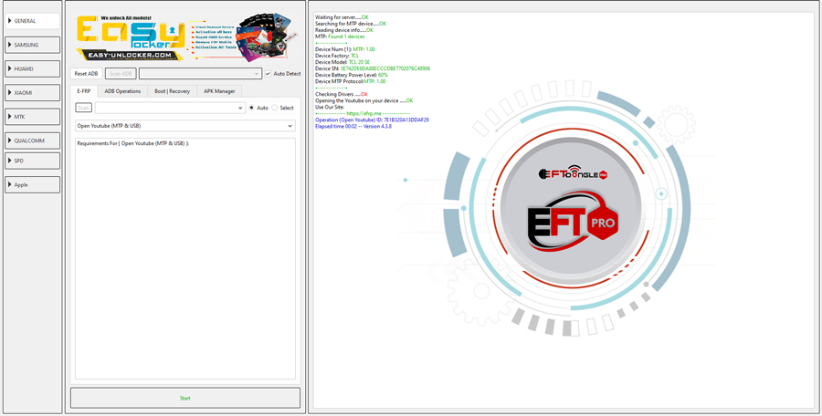Switch to the E-FRP tab
The height and width of the screenshot is (416, 822).
(84, 91)
